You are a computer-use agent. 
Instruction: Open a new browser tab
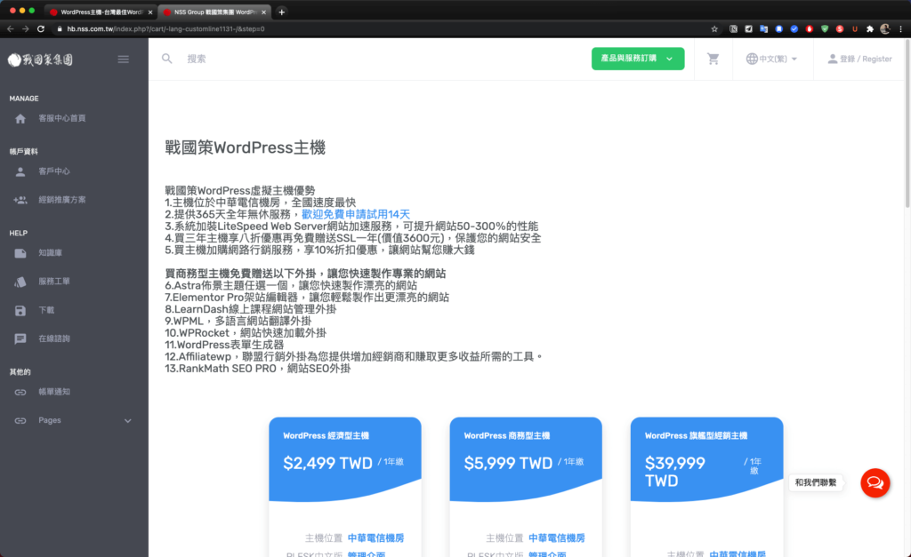pyautogui.click(x=282, y=12)
